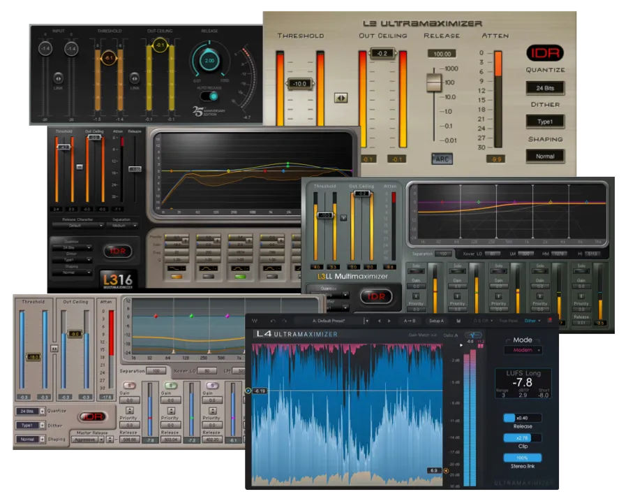This screenshot has height=501, width=628.
Task: Click the threshold link arrows in the beige L3 plugin
Action: (x=54, y=349)
